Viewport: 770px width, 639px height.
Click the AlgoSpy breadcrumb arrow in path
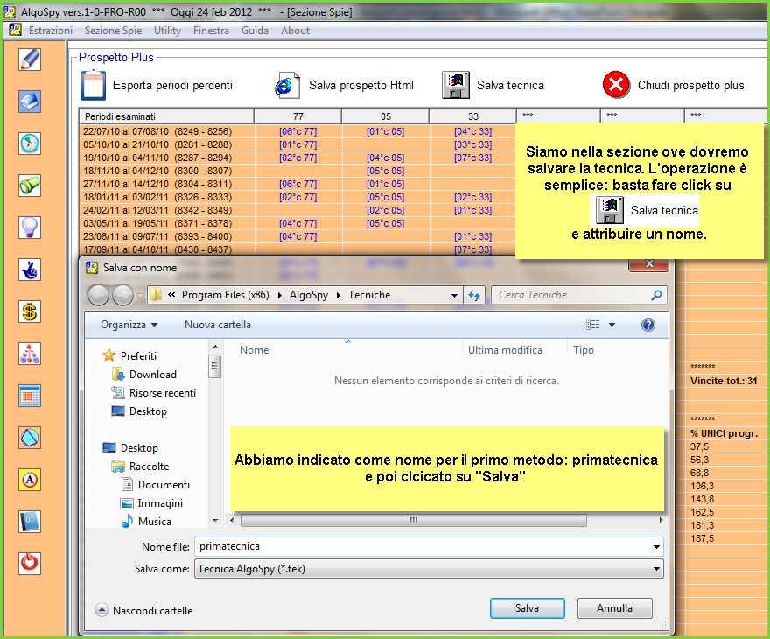tap(339, 295)
